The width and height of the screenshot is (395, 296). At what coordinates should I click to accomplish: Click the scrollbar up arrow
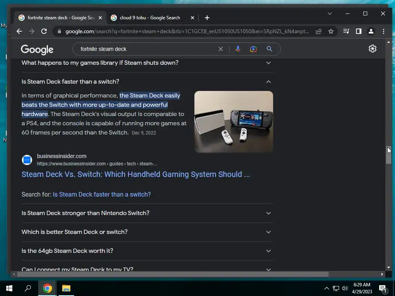pyautogui.click(x=388, y=42)
